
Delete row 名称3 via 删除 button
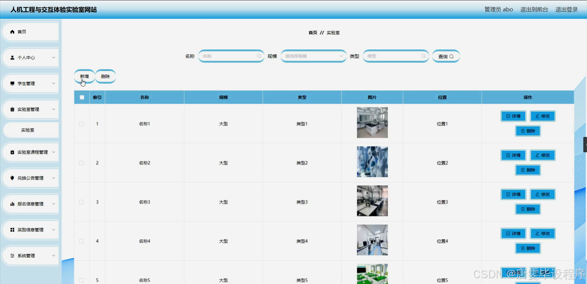click(x=528, y=209)
